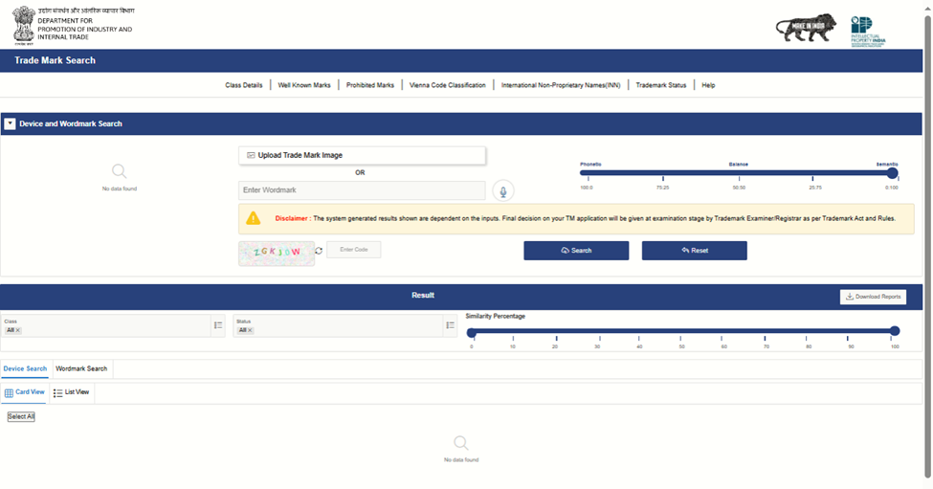Click the captcha image
This screenshot has height=489, width=933.
pos(277,254)
